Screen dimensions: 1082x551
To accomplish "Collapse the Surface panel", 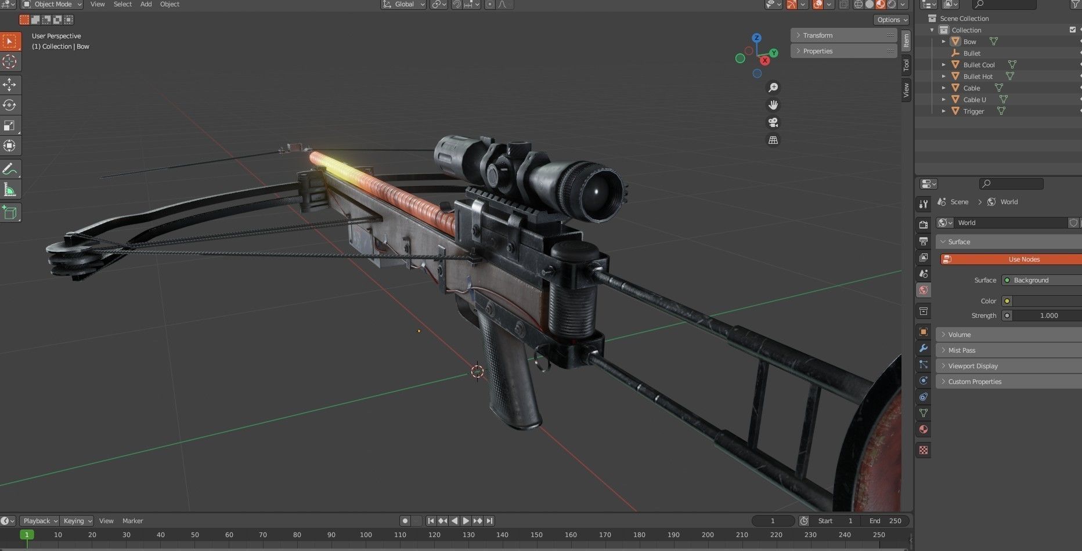I will tap(1009, 242).
